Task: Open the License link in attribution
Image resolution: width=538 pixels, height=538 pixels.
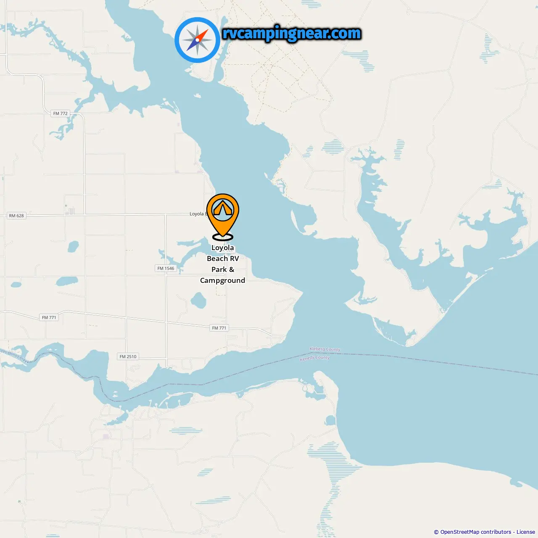Action: 526,532
